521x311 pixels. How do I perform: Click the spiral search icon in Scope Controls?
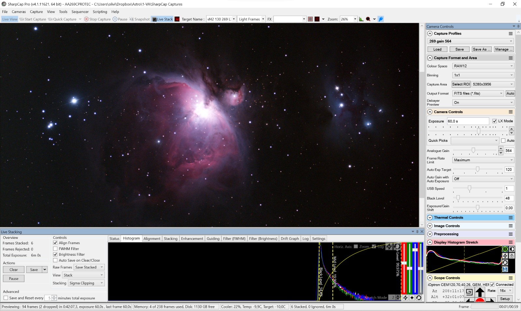tap(469, 292)
